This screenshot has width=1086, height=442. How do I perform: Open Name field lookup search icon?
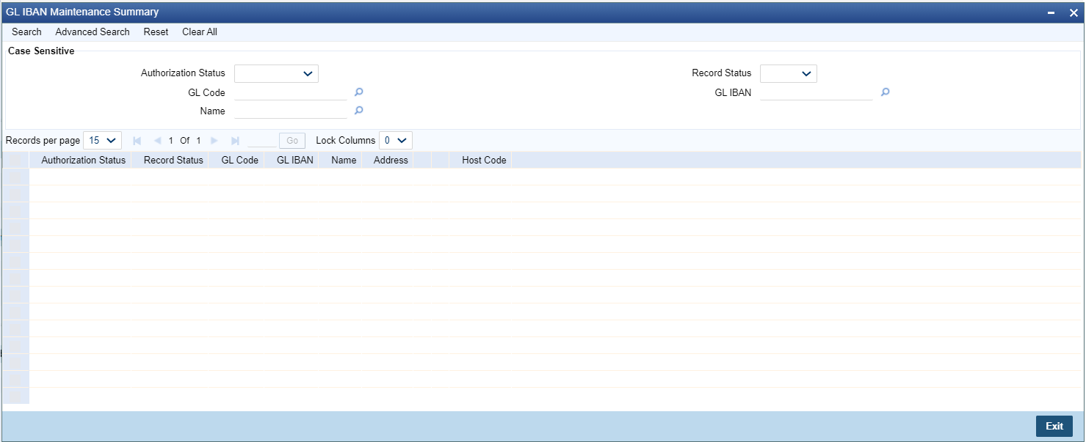[x=359, y=111]
